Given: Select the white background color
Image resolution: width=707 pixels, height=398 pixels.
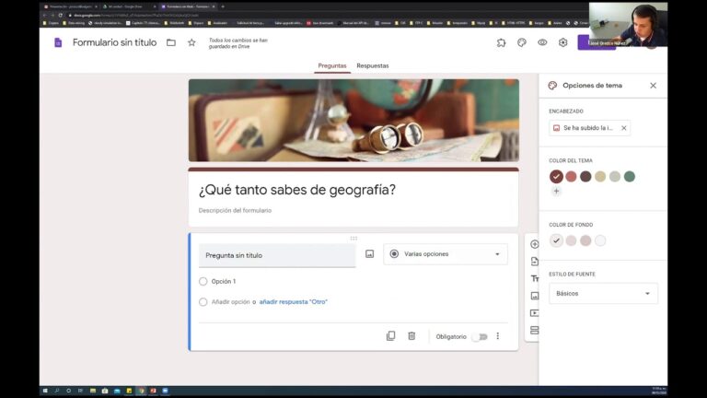Looking at the screenshot, I should pyautogui.click(x=600, y=240).
